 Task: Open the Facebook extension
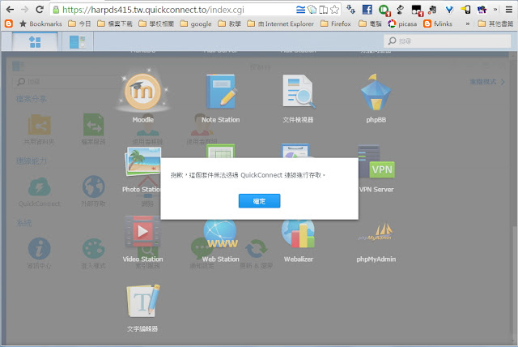point(367,10)
